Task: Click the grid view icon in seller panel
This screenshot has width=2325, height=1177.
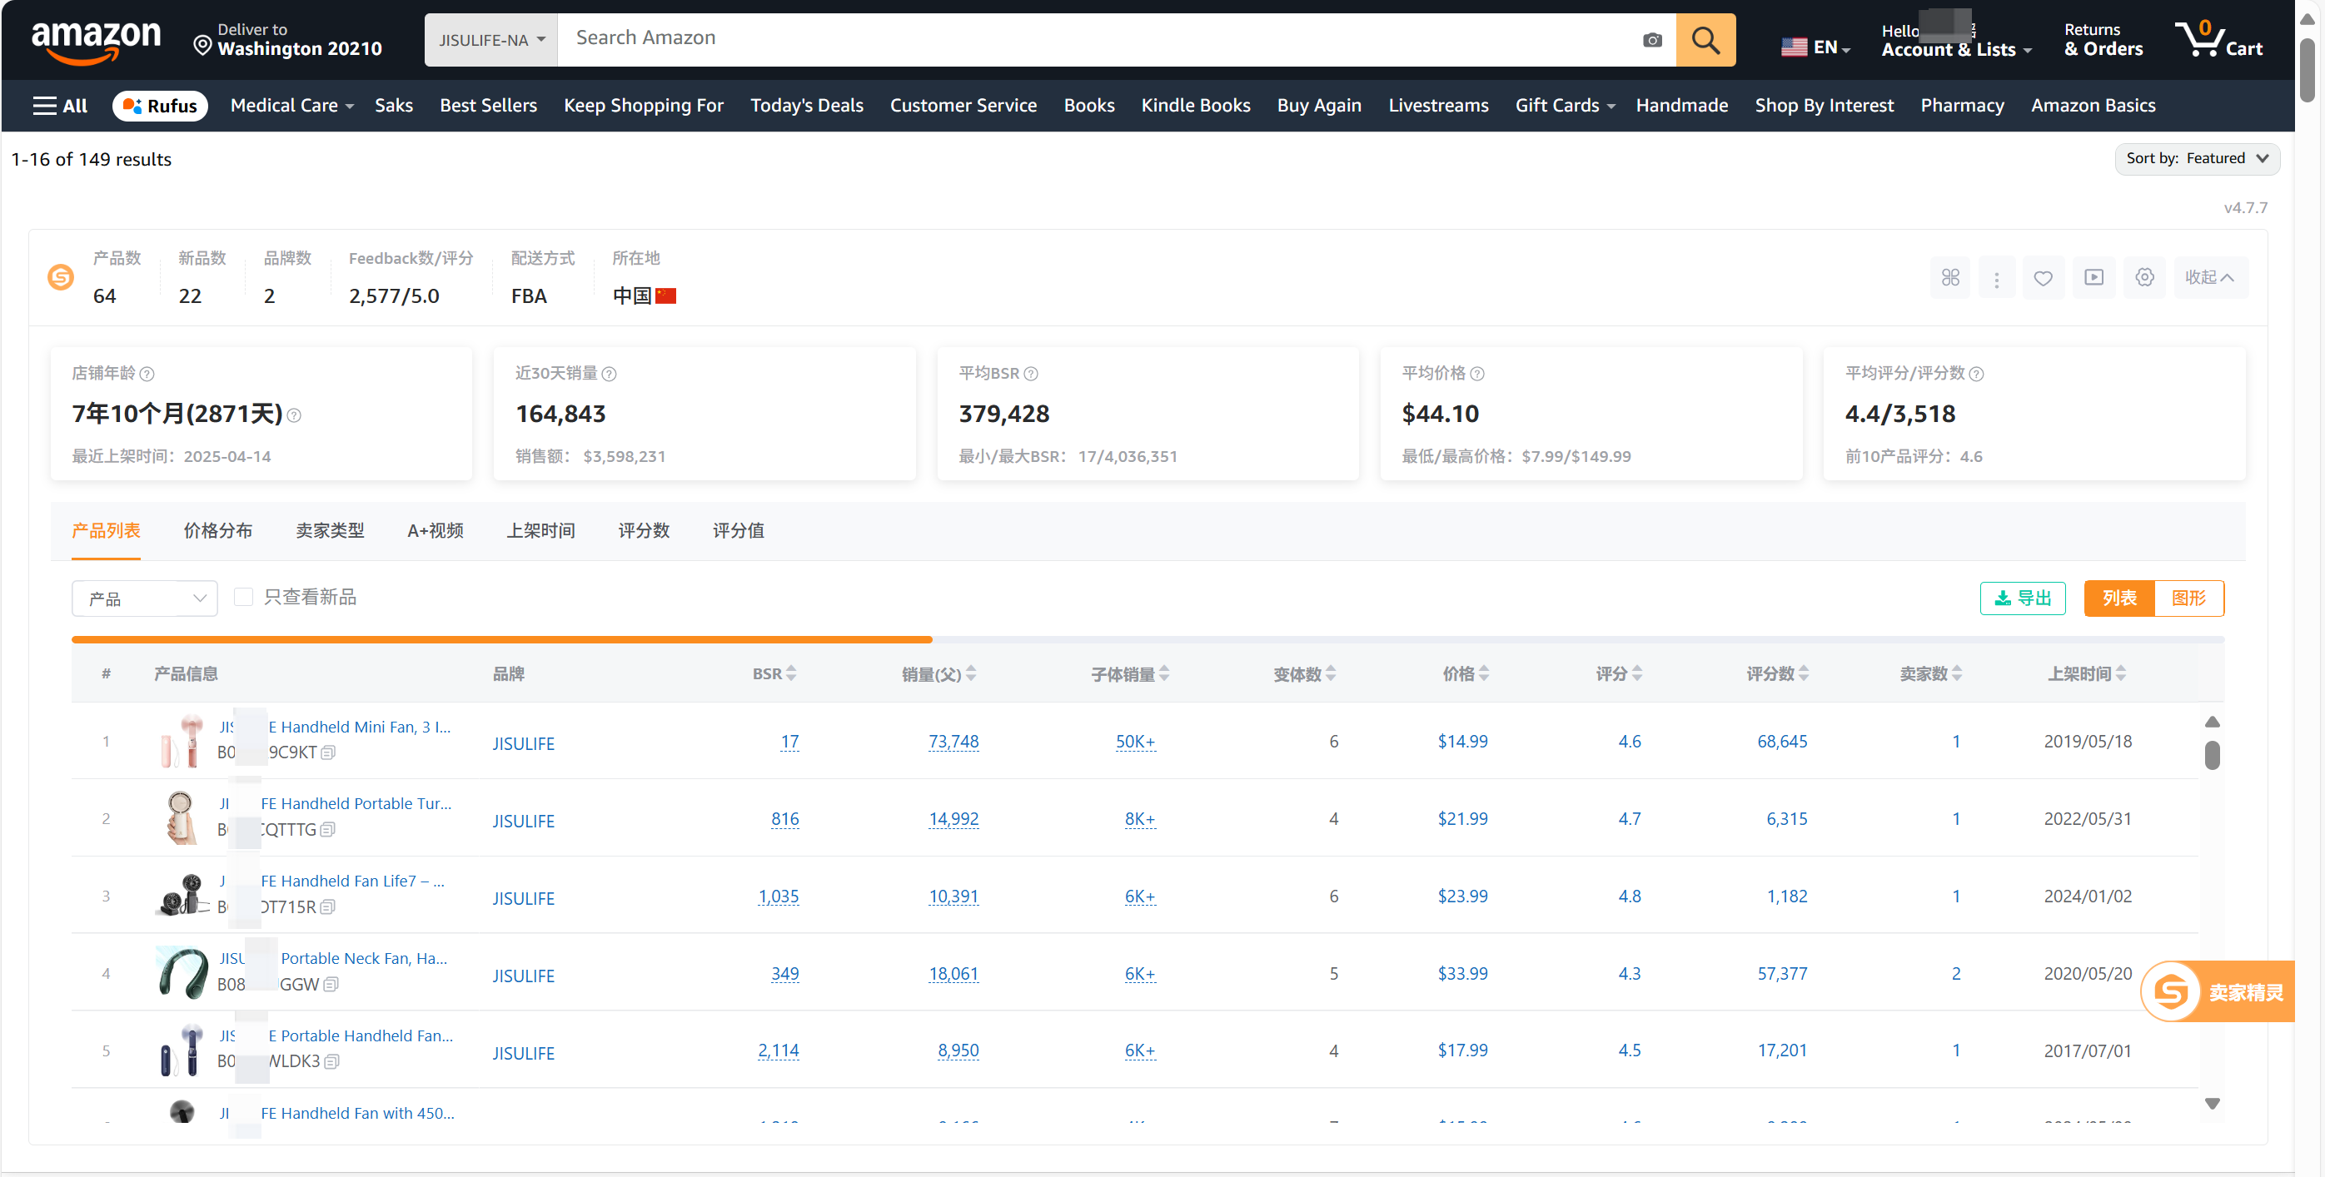Action: (x=1949, y=278)
